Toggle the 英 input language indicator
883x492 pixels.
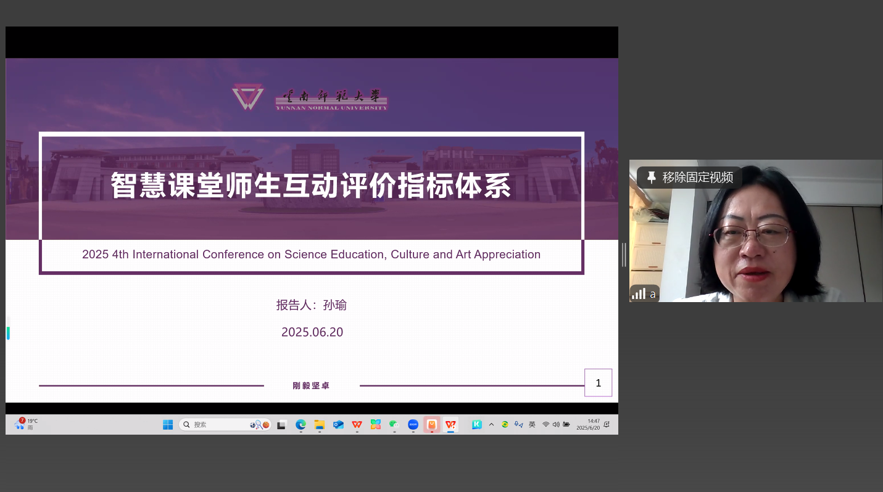click(532, 424)
